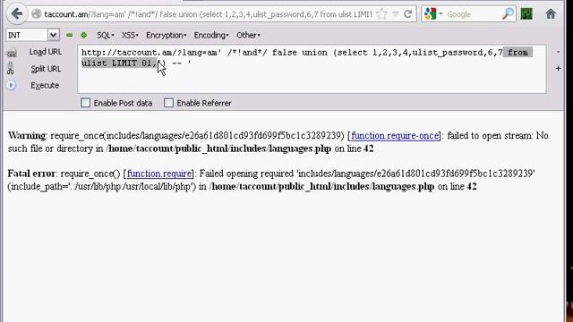Open the URL history dropdown arrow
The width and height of the screenshot is (573, 322).
396,14
